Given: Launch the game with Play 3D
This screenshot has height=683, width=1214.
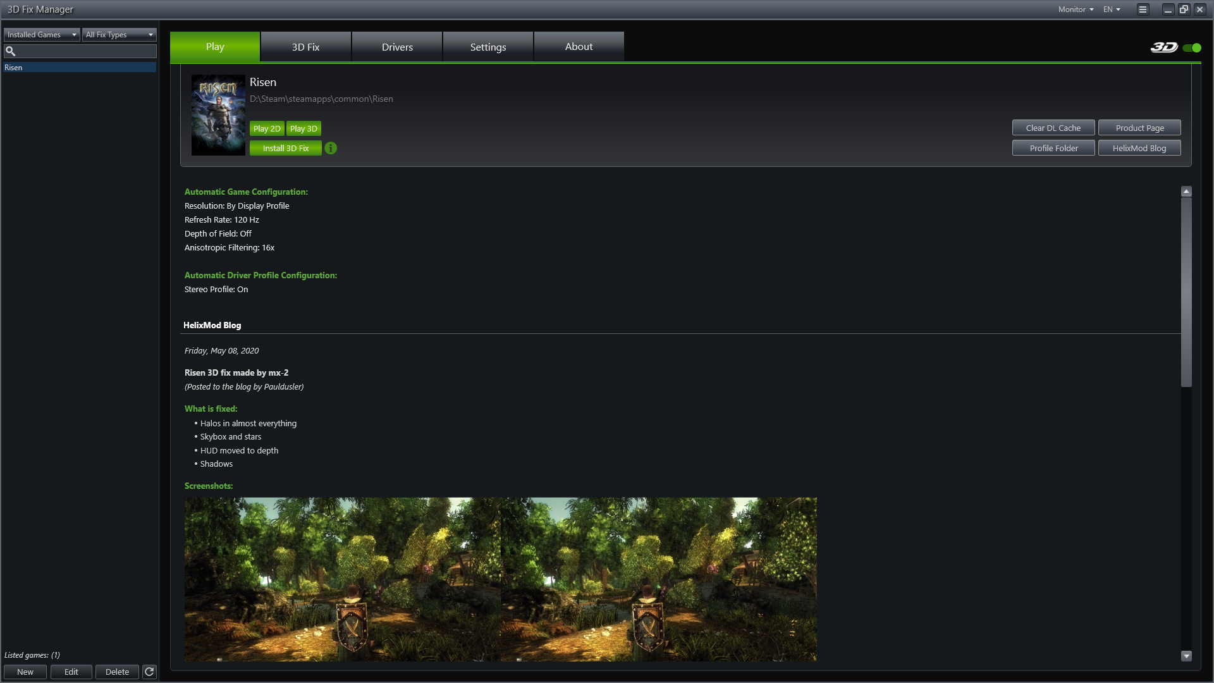Looking at the screenshot, I should coord(303,128).
